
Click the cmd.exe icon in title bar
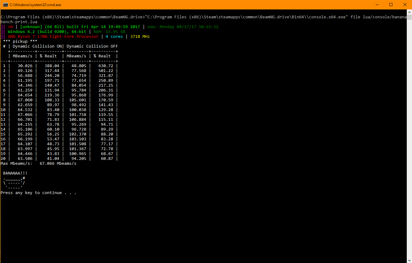click(x=5, y=5)
